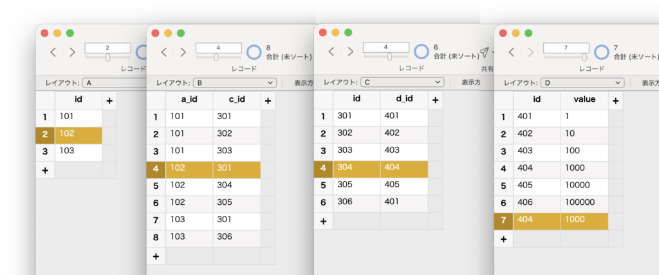Click the value column header in table D

pyautogui.click(x=584, y=100)
